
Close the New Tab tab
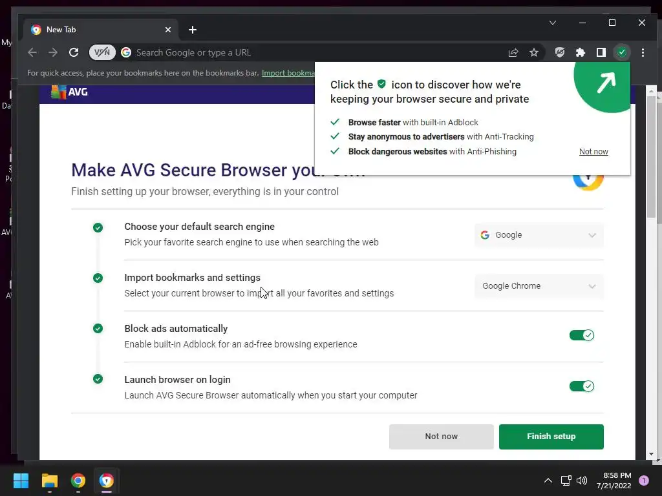(167, 30)
